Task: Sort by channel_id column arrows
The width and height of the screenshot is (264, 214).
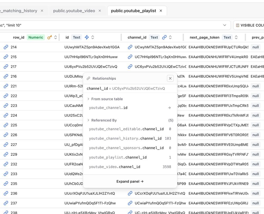Action: coord(170,37)
